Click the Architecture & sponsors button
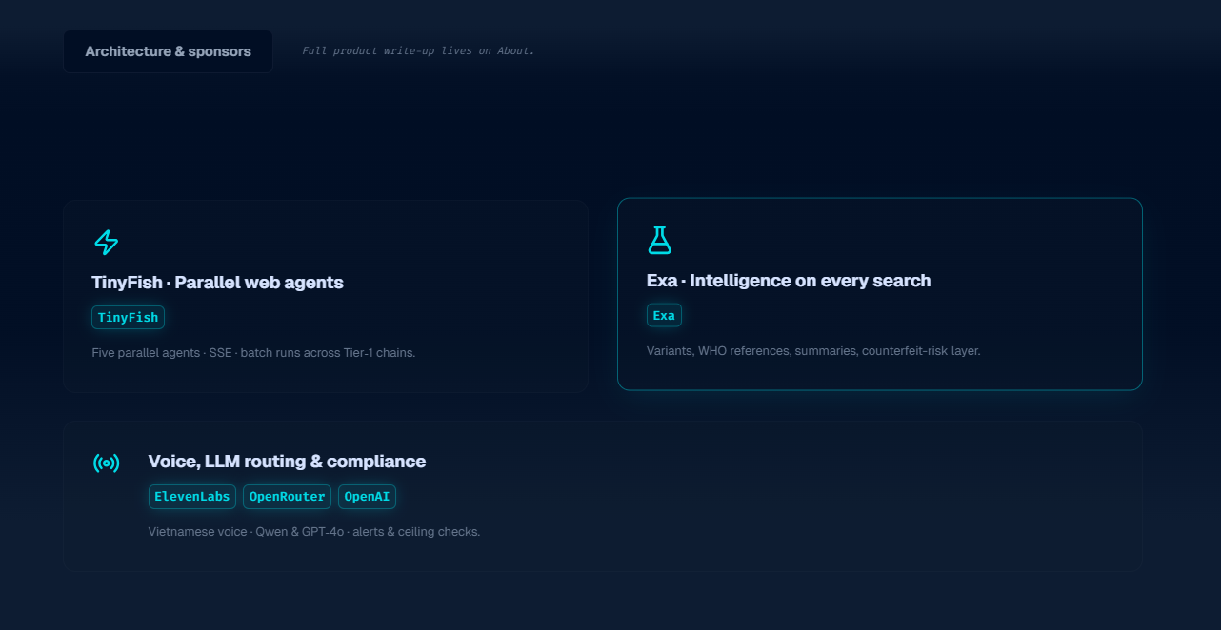Viewport: 1221px width, 630px height. pyautogui.click(x=168, y=51)
